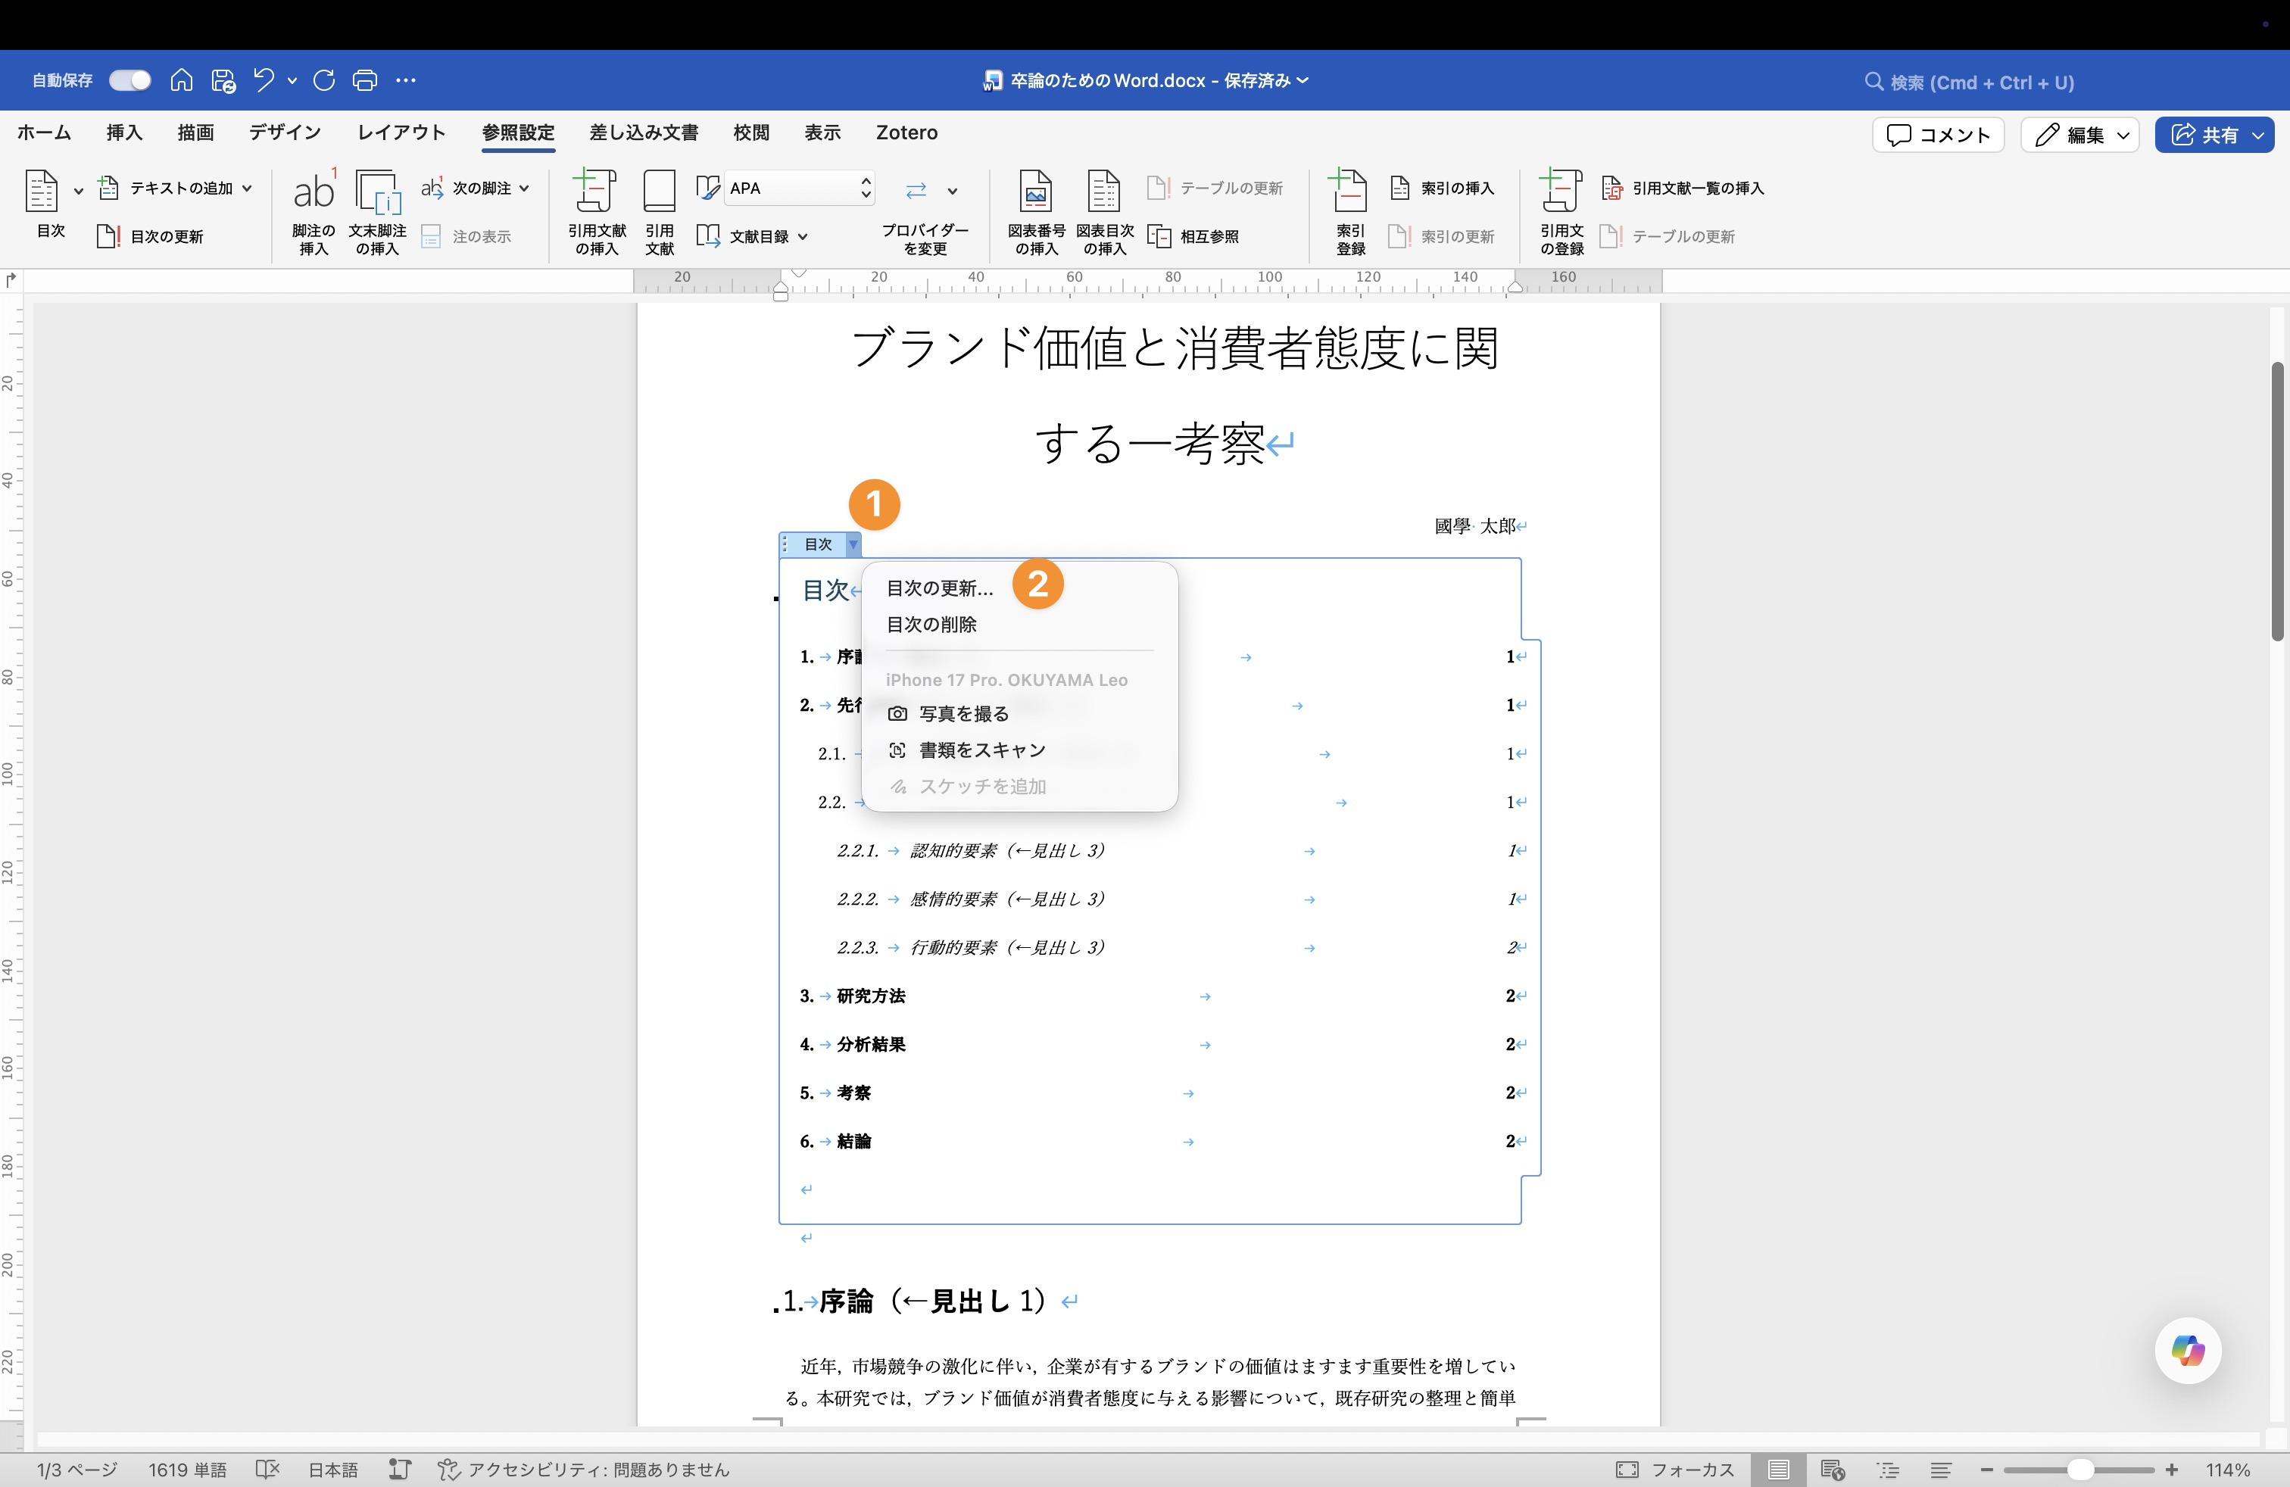Mark an index entry with 索引登録
2290x1487 pixels.
point(1350,211)
